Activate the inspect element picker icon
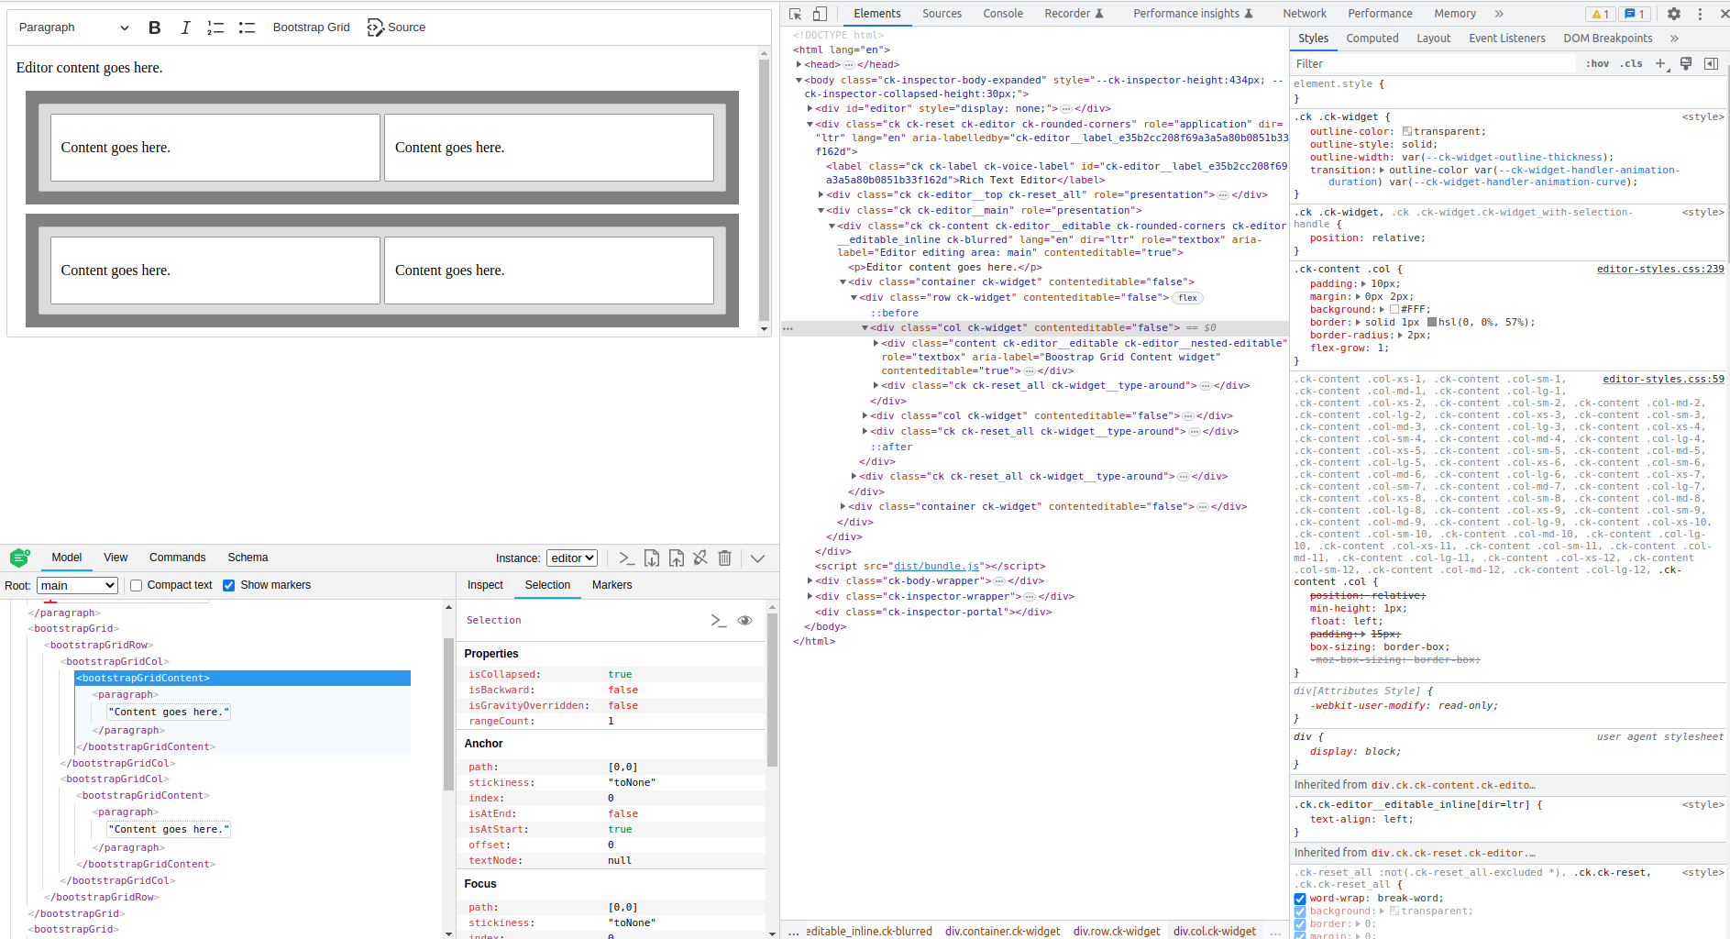 [x=795, y=14]
